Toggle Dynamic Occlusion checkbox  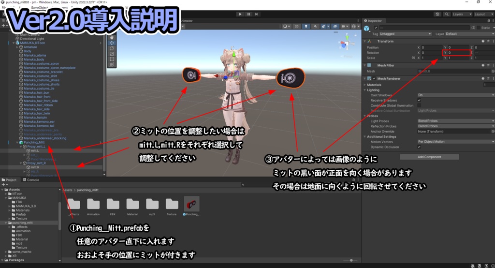tap(419, 147)
